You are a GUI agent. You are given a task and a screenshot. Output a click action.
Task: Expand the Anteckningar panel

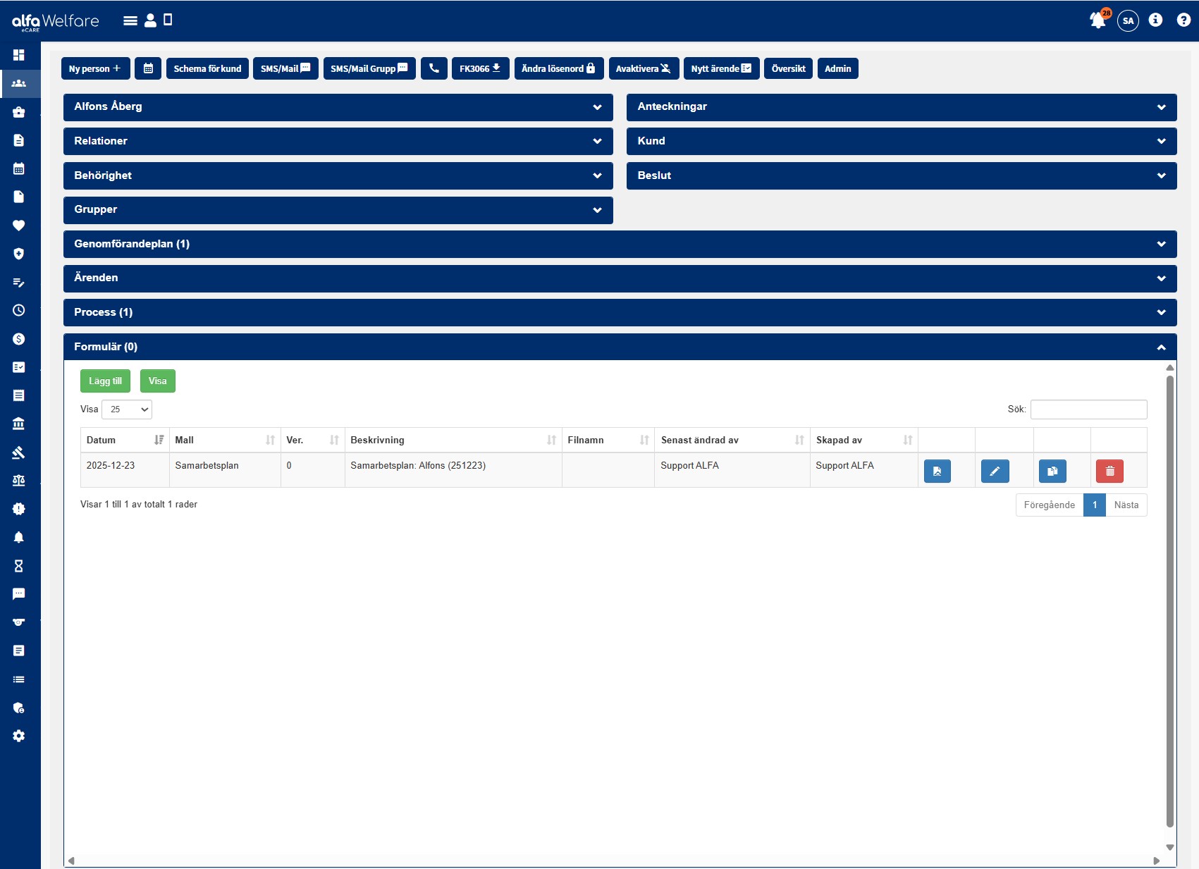[901, 107]
